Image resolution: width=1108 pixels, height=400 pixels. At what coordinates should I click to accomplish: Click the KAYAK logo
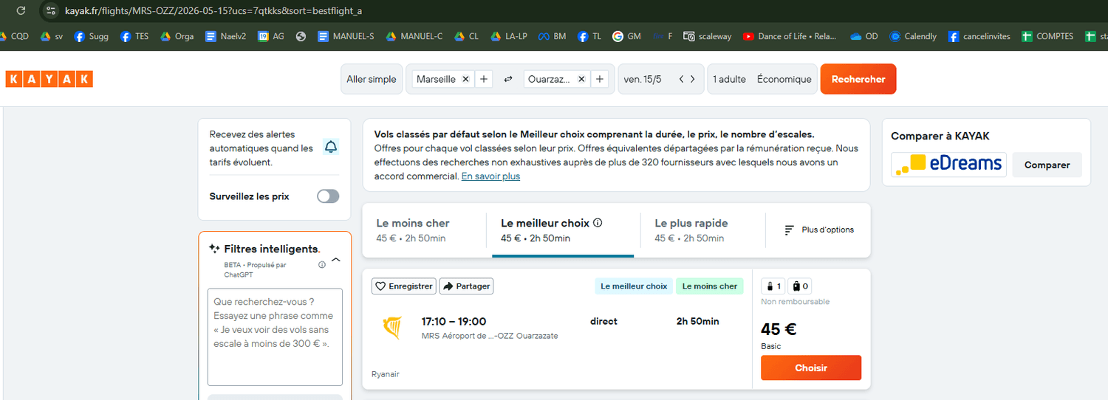point(49,79)
